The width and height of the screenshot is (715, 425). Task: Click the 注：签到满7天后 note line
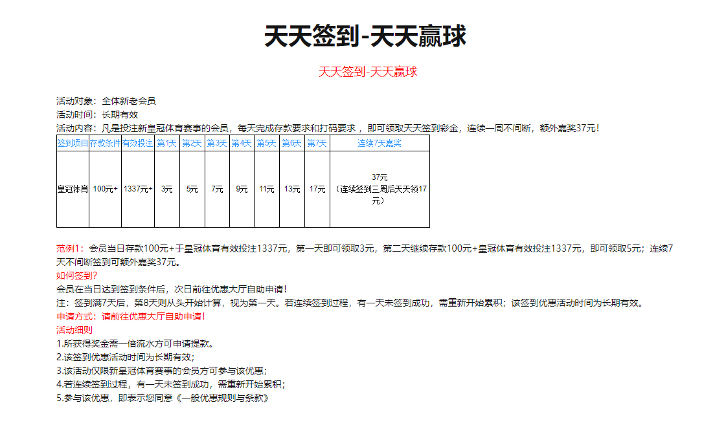pyautogui.click(x=350, y=303)
